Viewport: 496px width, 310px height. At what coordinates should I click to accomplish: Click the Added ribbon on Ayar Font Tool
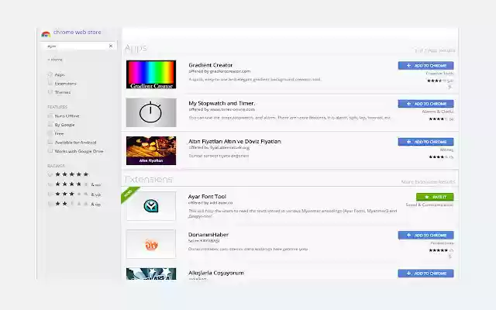(x=129, y=195)
